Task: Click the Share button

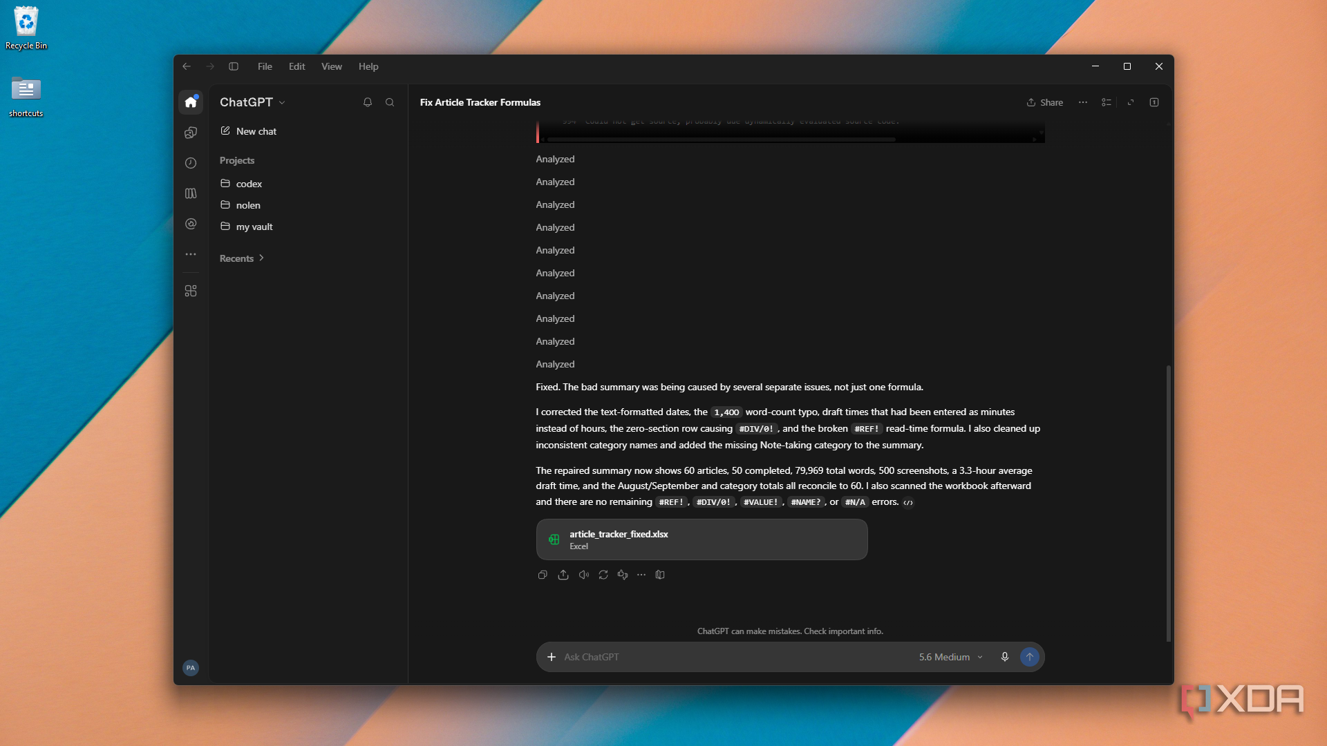Action: (x=1045, y=102)
